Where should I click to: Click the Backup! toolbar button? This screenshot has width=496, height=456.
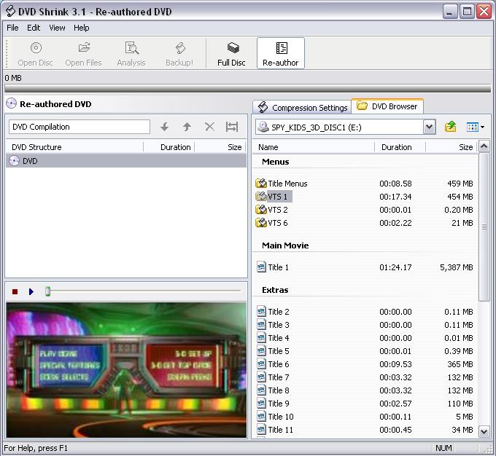click(x=179, y=53)
